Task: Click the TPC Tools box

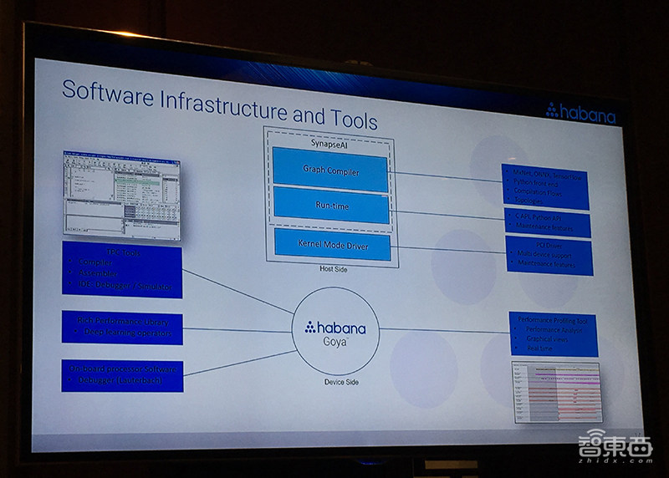Action: 121,270
